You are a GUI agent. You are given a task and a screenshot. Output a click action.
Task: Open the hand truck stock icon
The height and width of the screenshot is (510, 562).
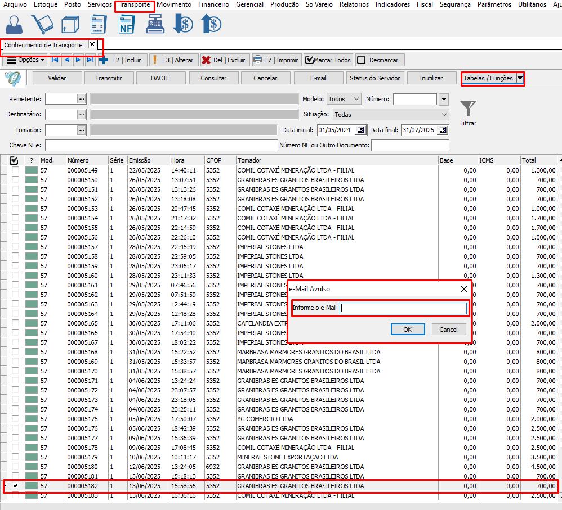pos(42,24)
